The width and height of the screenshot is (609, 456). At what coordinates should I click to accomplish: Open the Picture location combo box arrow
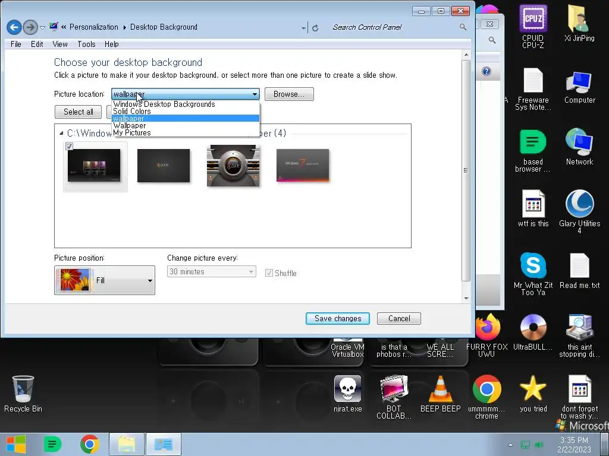coord(255,94)
